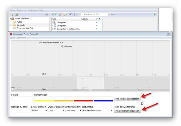Open the Werkzeuge menu
Screen dimensions: 181x126
(32, 10)
